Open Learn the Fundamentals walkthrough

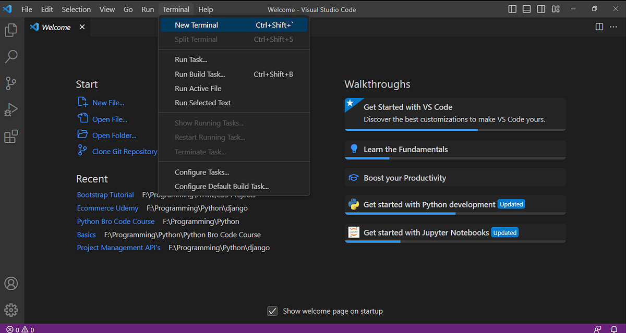(455, 150)
